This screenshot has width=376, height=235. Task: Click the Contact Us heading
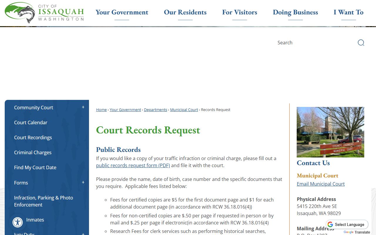(313, 163)
